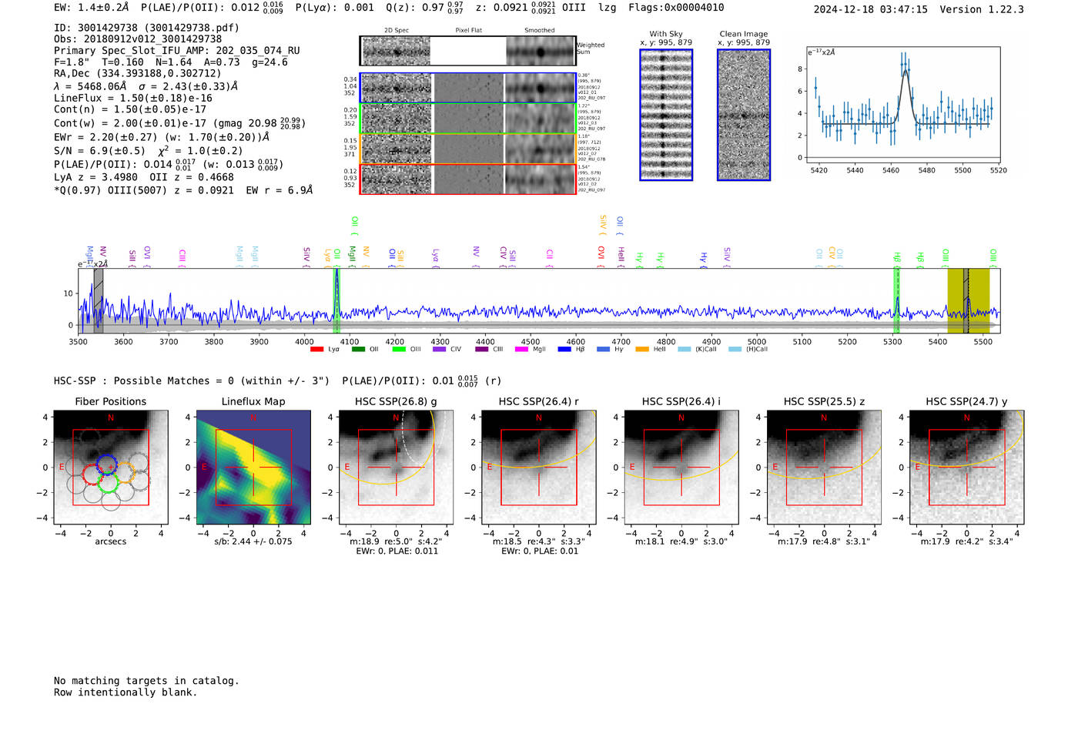Click the 'm:17.9 re:4.8" s:3.1"' caption

pos(824,541)
